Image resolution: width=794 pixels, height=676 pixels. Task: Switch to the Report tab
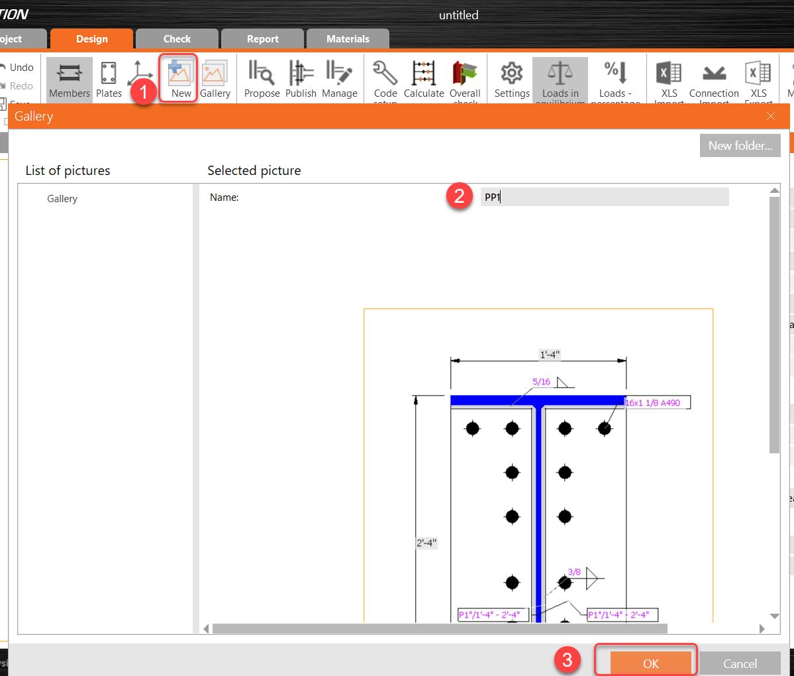pyautogui.click(x=262, y=39)
